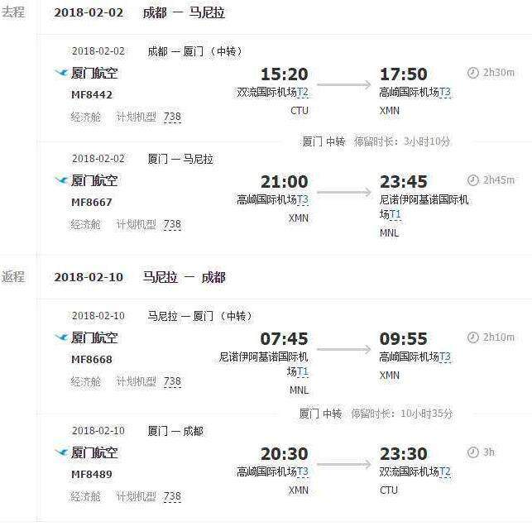The width and height of the screenshot is (532, 531).
Task: Click terminal T1 under the 23:45 arrival
Action: click(x=395, y=214)
